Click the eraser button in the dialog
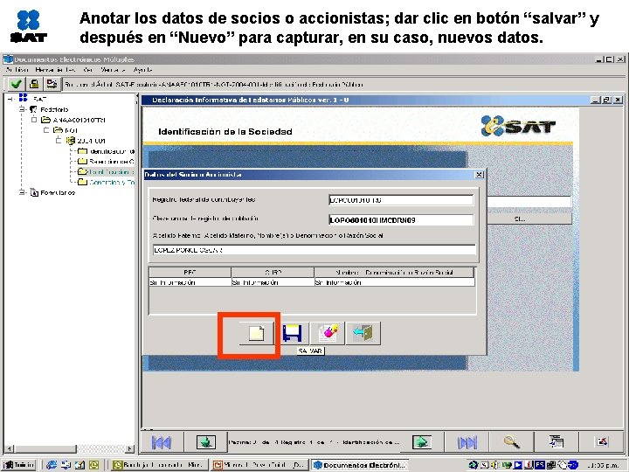 point(328,334)
